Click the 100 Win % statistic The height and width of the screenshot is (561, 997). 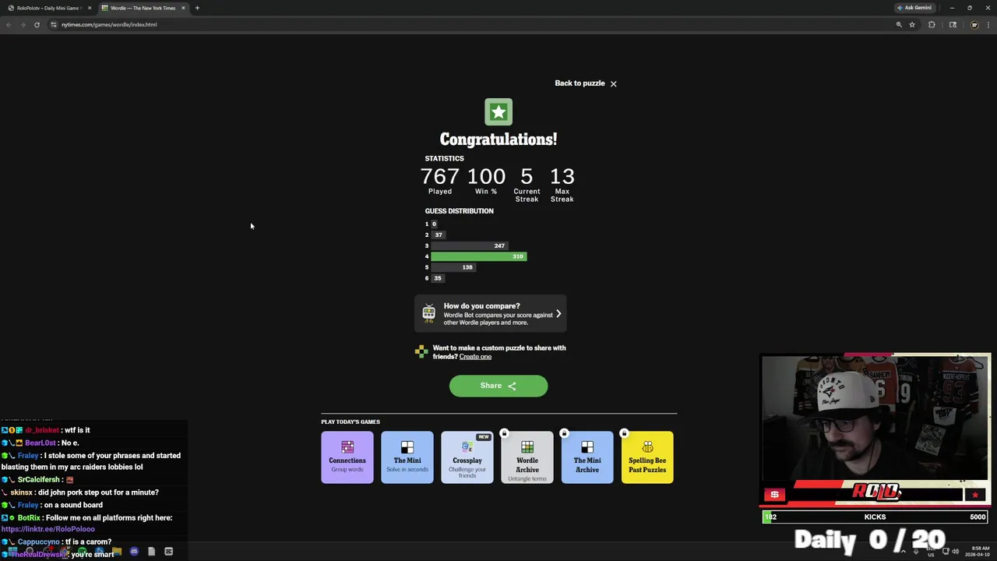pos(486,181)
